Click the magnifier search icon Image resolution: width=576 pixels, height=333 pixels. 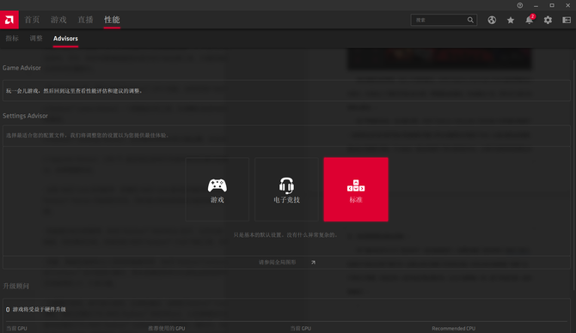click(x=470, y=20)
